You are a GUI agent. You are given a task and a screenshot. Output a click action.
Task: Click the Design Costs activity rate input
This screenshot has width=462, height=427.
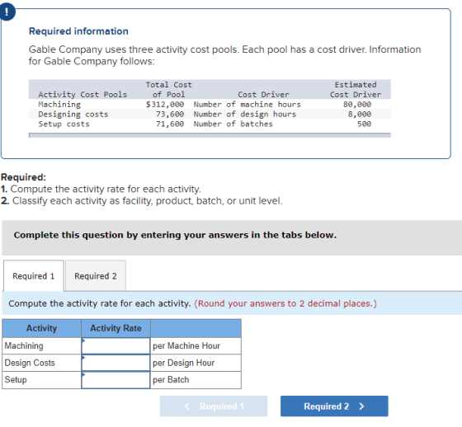coord(115,363)
